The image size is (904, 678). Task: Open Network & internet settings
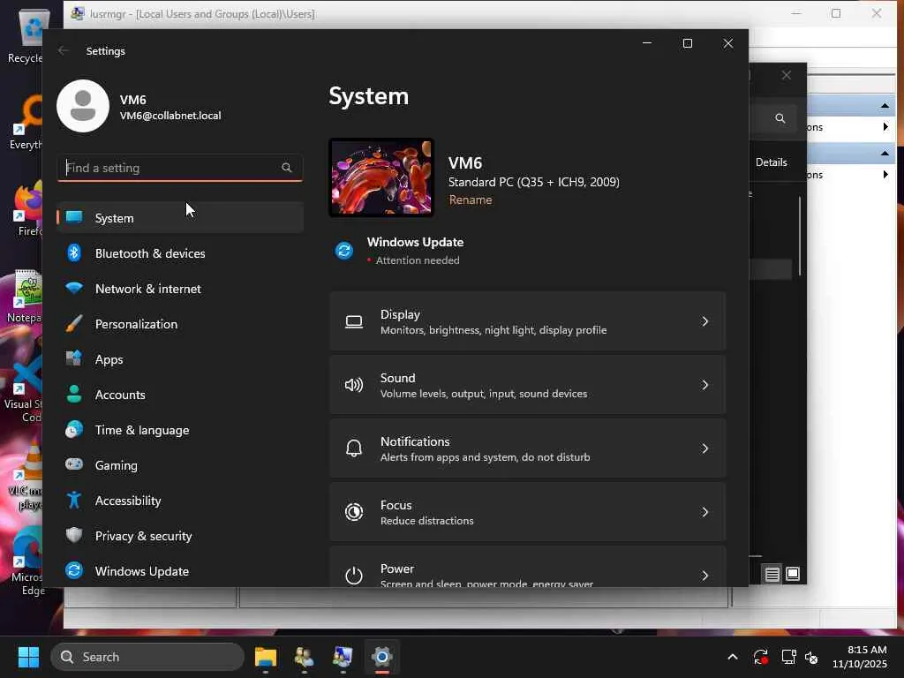point(180,289)
